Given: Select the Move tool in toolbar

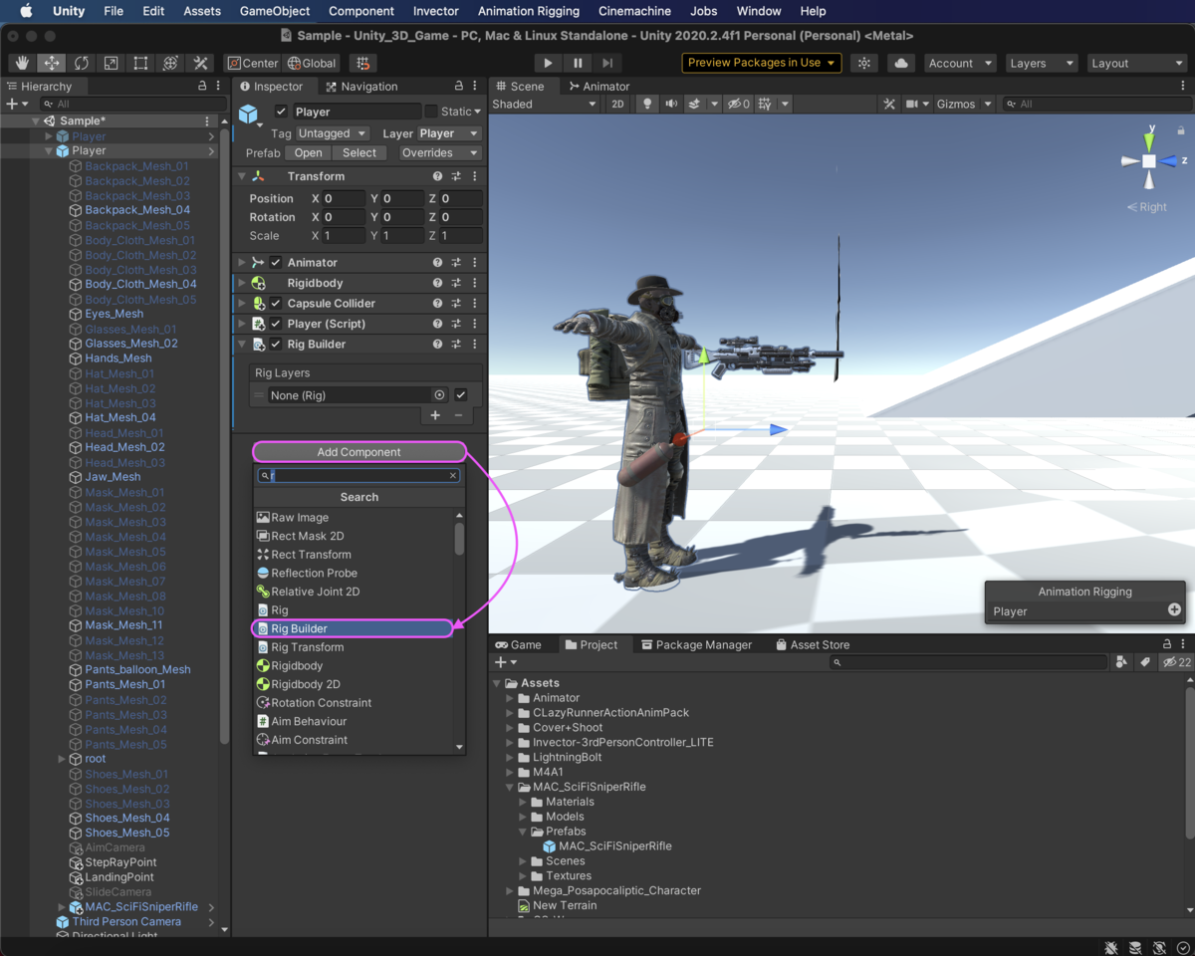Looking at the screenshot, I should tap(52, 63).
